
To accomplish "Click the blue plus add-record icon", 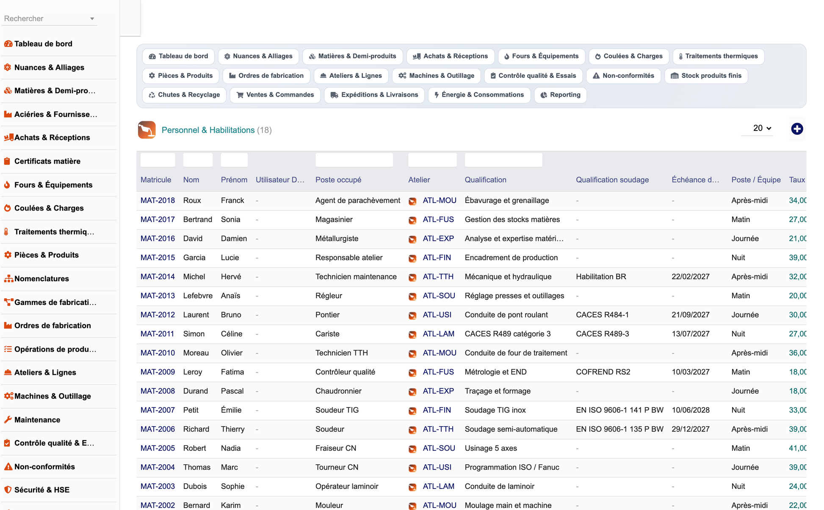I will pos(797,129).
